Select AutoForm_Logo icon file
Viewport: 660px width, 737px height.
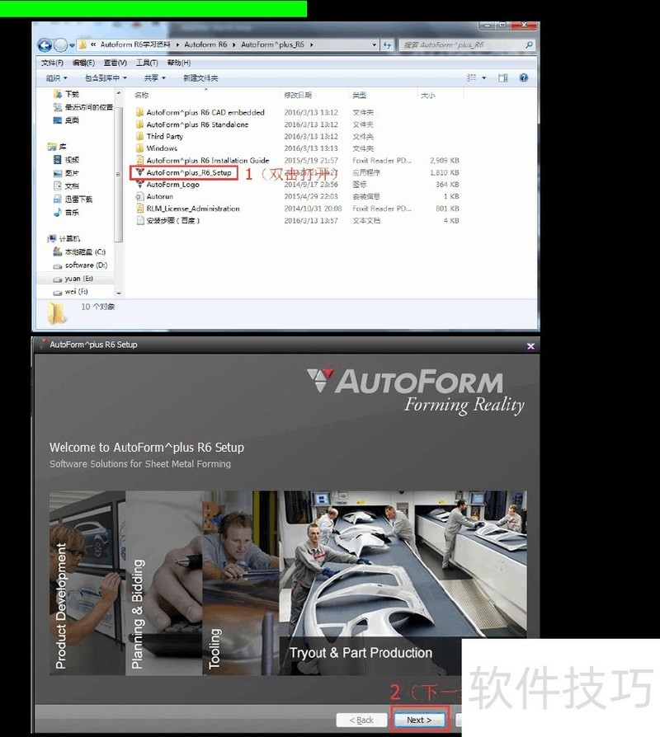coord(139,185)
